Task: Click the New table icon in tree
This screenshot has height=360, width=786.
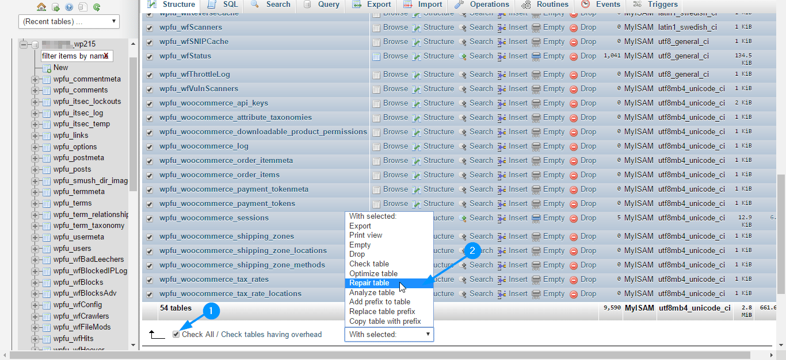Action: pyautogui.click(x=47, y=68)
